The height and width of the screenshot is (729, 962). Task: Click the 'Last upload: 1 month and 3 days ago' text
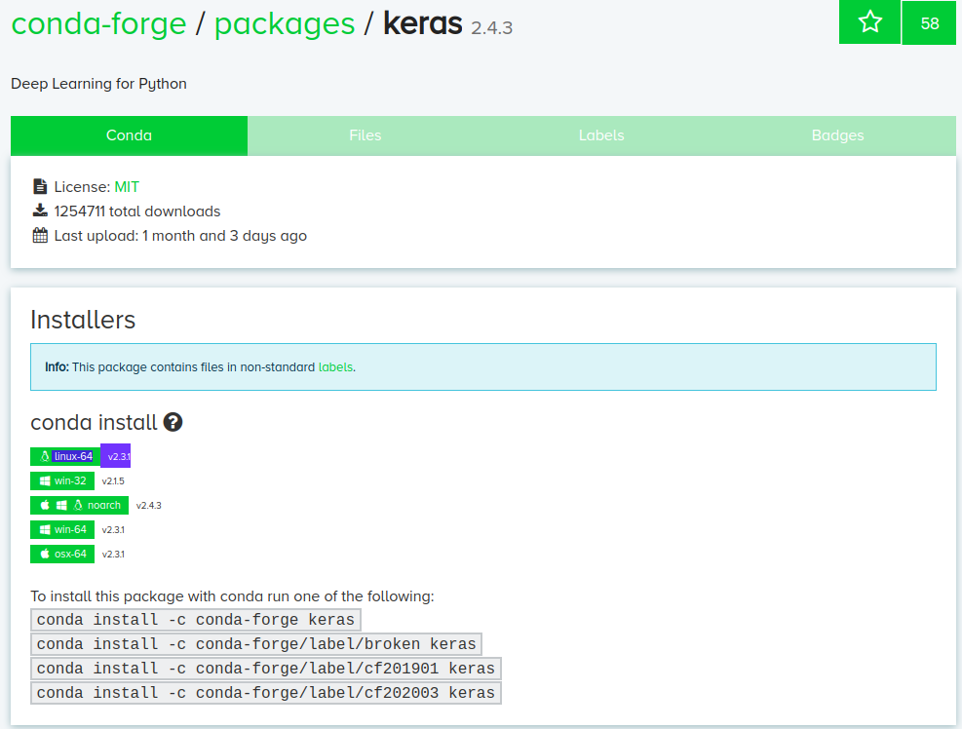(x=180, y=236)
